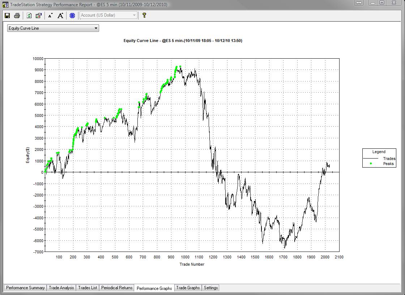Screen dimensions: 405x295
Task: Click the -7000 y-axis value
Action: pyautogui.click(x=38, y=252)
